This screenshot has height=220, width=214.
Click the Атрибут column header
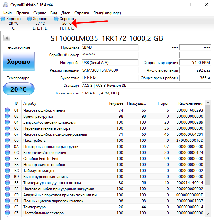[62, 103]
